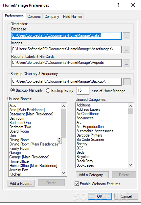This screenshot has height=205, width=141.
Task: Select the Backup Every radio button
Action: coord(60,91)
